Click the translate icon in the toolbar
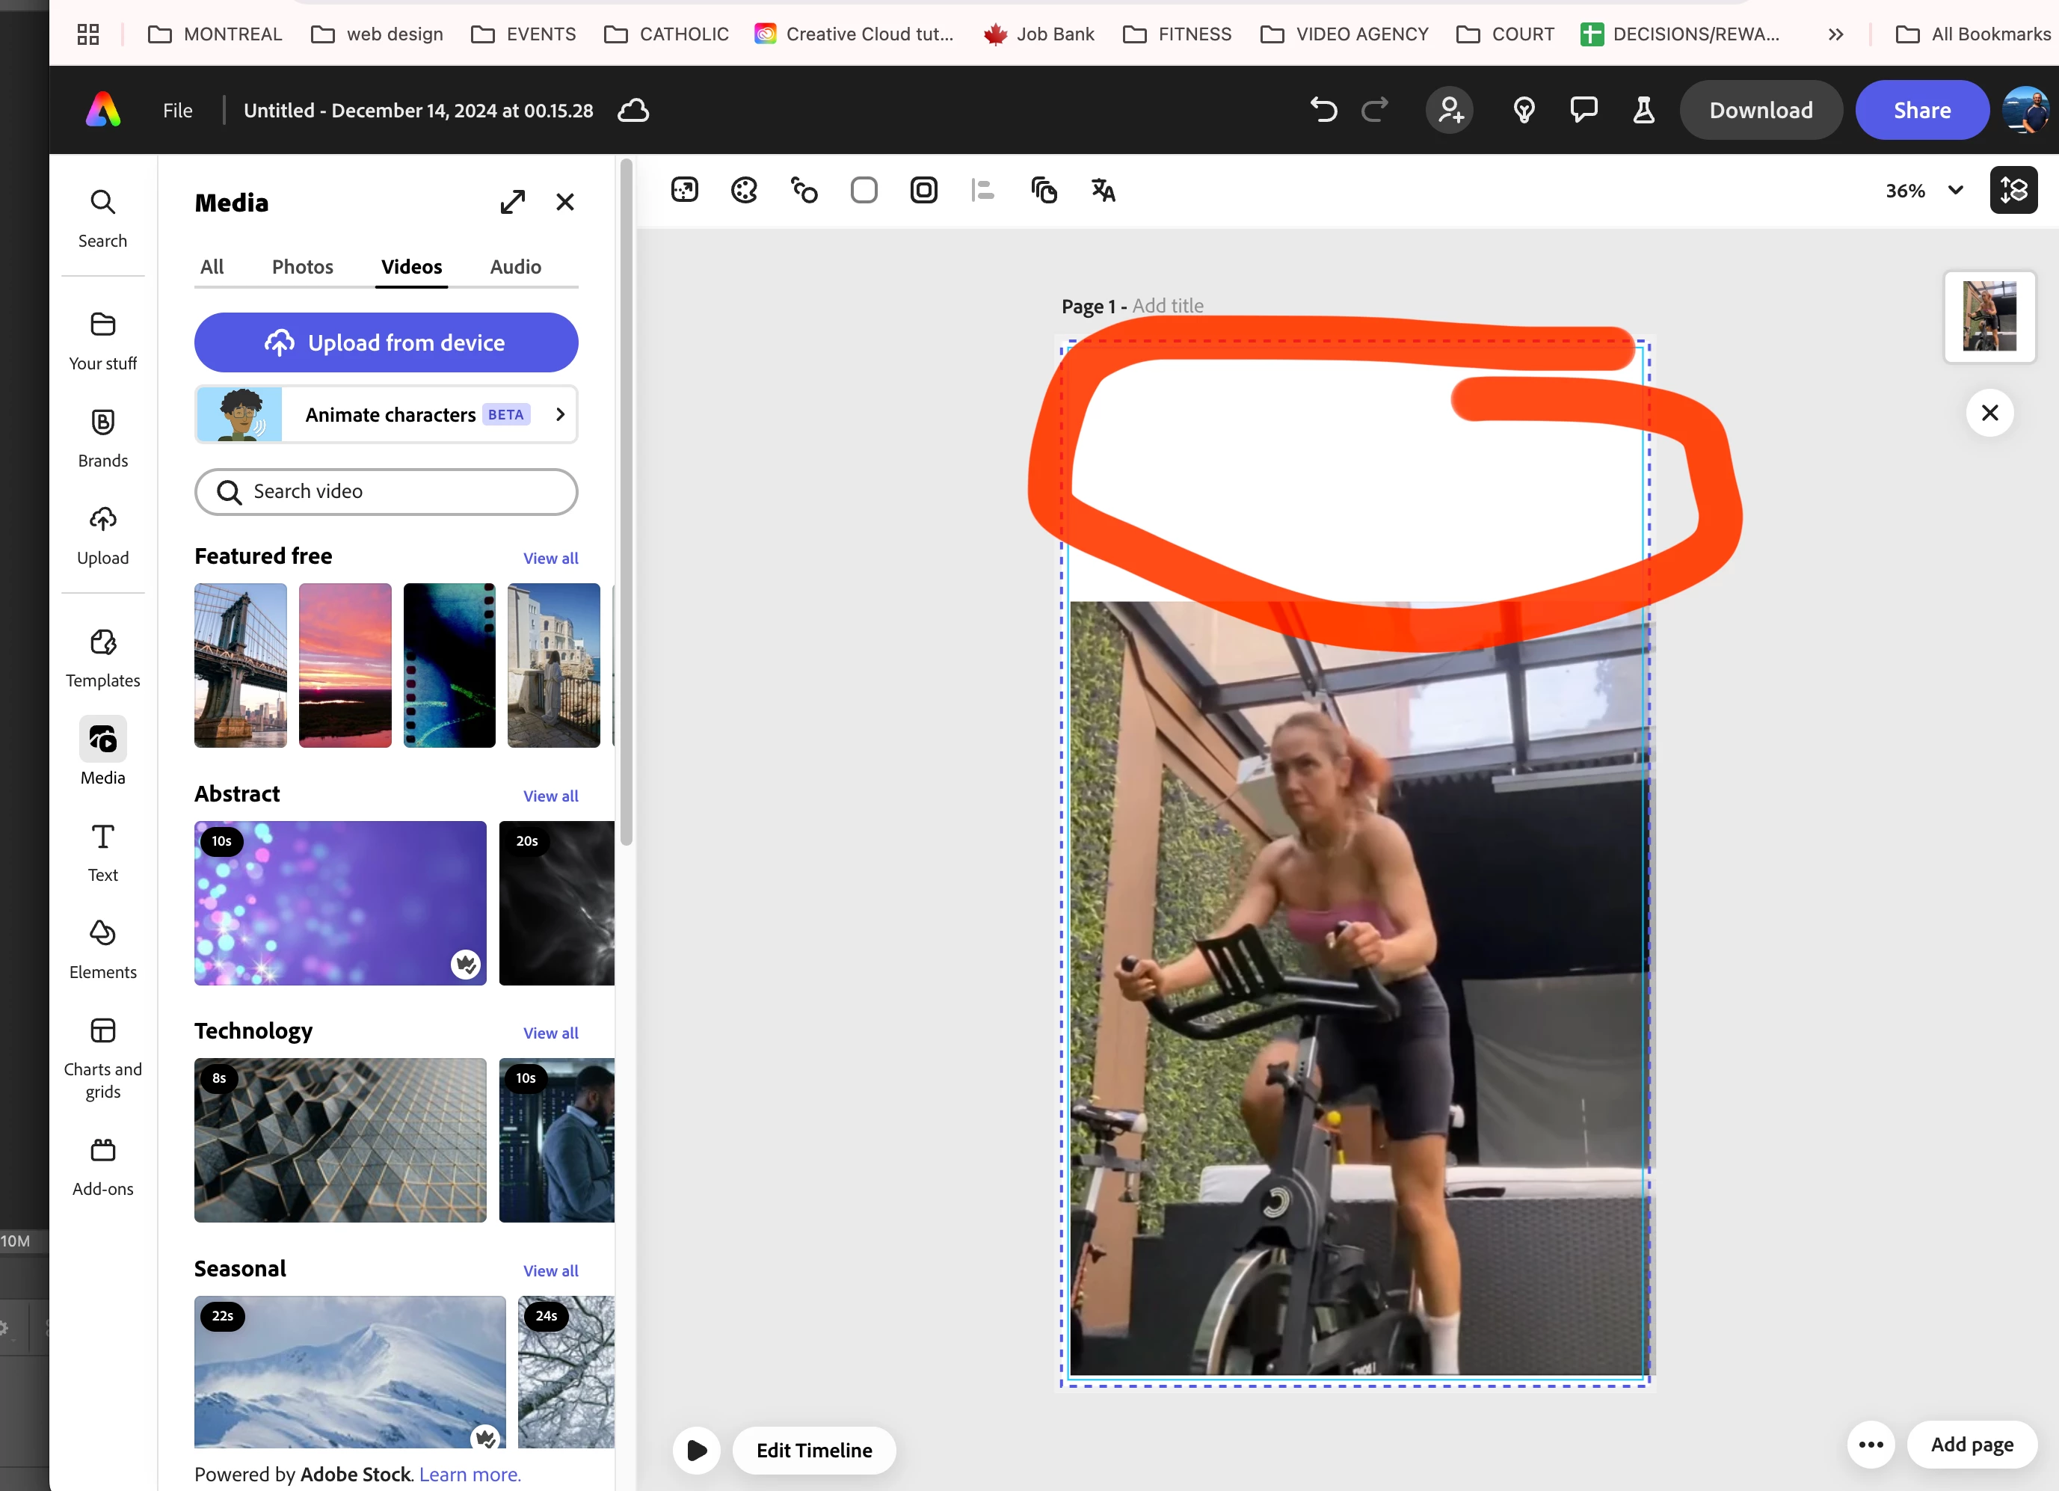Viewport: 2059px width, 1491px height. pos(1103,190)
